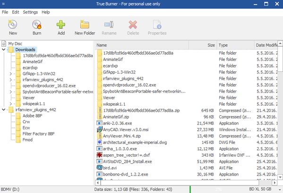Click horizontal scrollbar right arrow

[x=274, y=183]
